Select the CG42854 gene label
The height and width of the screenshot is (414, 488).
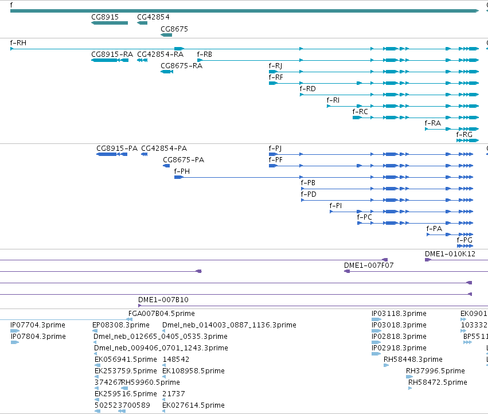[153, 17]
